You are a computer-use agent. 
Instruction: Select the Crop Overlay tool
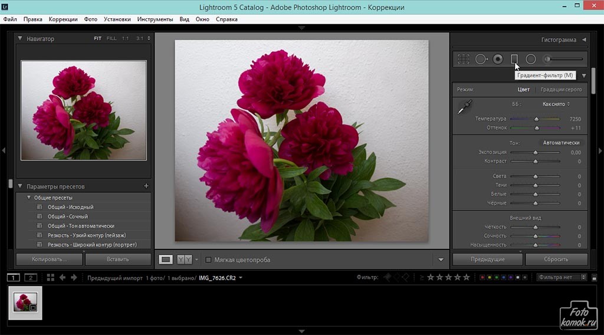tap(464, 59)
